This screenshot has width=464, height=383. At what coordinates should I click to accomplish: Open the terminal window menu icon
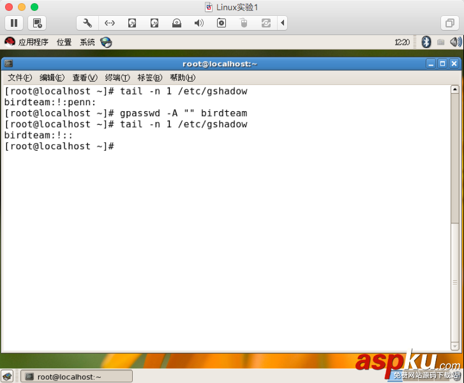click(x=8, y=63)
